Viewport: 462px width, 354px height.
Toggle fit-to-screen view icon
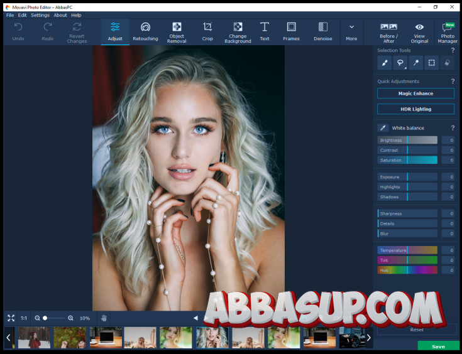tap(11, 318)
